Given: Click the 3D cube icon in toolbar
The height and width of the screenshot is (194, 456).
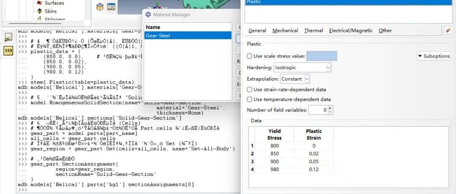Looking at the screenshot, I should point(100,7).
